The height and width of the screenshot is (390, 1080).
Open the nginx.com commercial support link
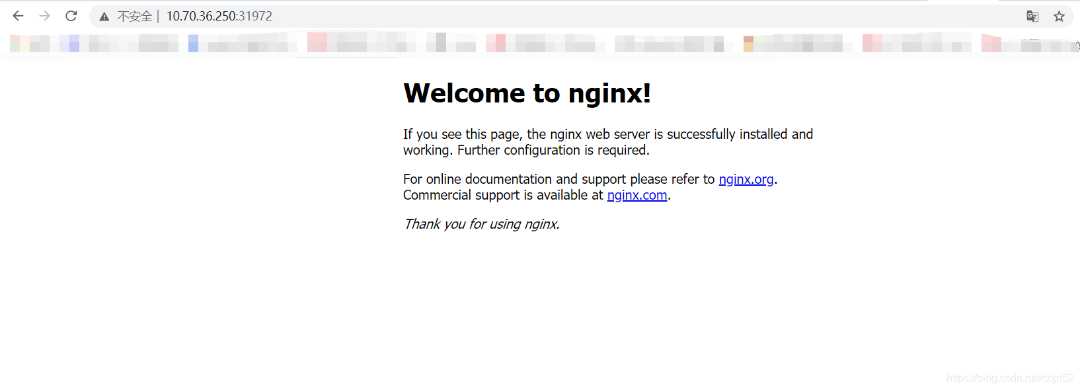point(637,195)
